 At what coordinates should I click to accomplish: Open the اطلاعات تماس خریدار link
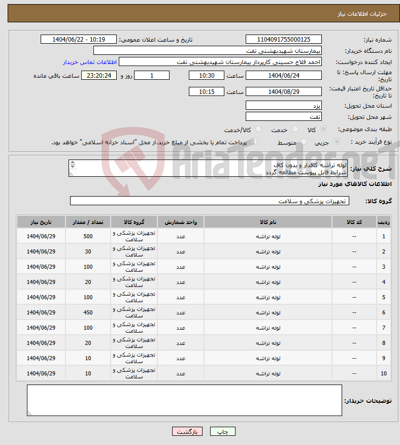90,62
